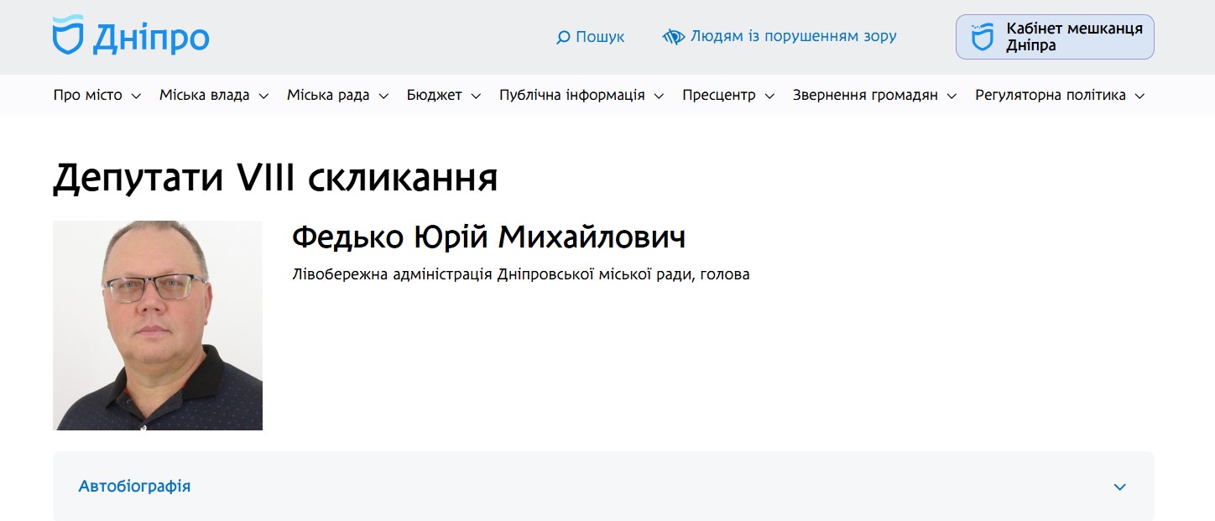Expand the Автобіографія section chevron

tap(1119, 487)
